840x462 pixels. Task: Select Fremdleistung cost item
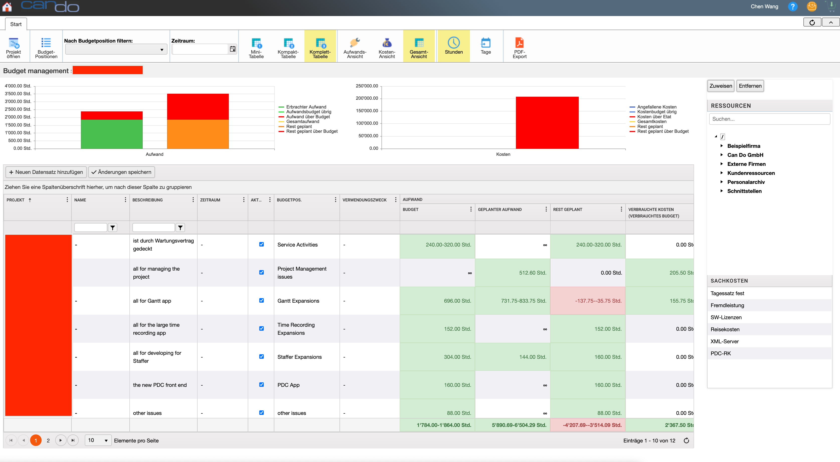(769, 305)
